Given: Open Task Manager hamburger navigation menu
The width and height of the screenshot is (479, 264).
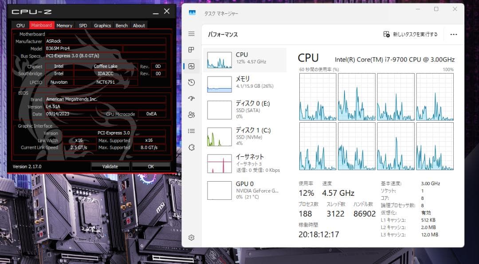Looking at the screenshot, I should click(192, 34).
